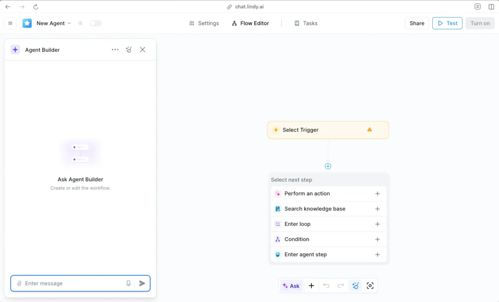Send a message using the arrow icon

click(x=142, y=283)
